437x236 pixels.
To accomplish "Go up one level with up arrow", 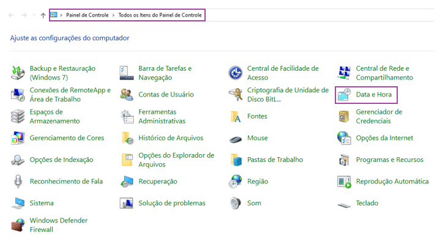I will [43, 15].
